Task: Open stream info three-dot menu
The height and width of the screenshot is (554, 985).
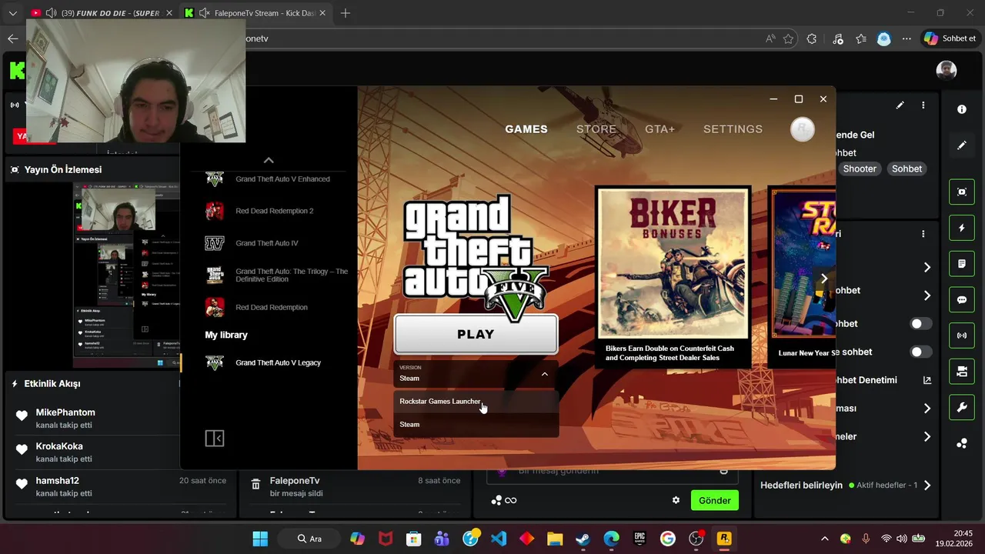Action: pyautogui.click(x=923, y=105)
